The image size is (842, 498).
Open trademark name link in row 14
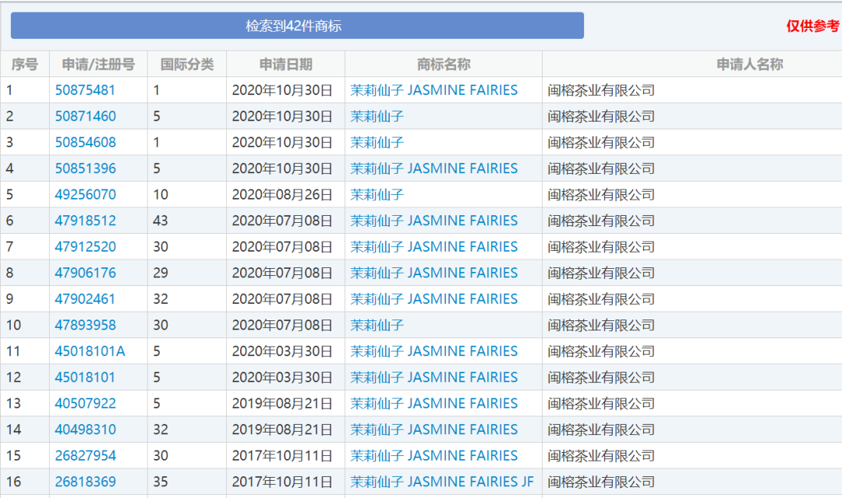tap(434, 430)
